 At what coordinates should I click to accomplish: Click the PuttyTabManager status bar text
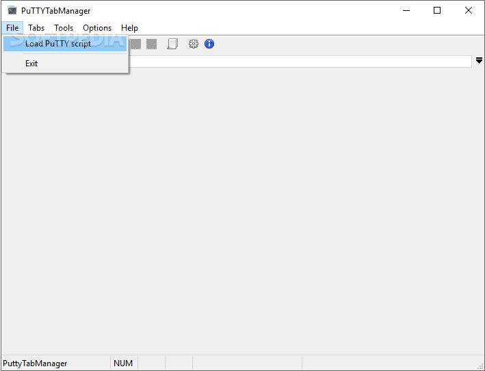click(x=35, y=363)
